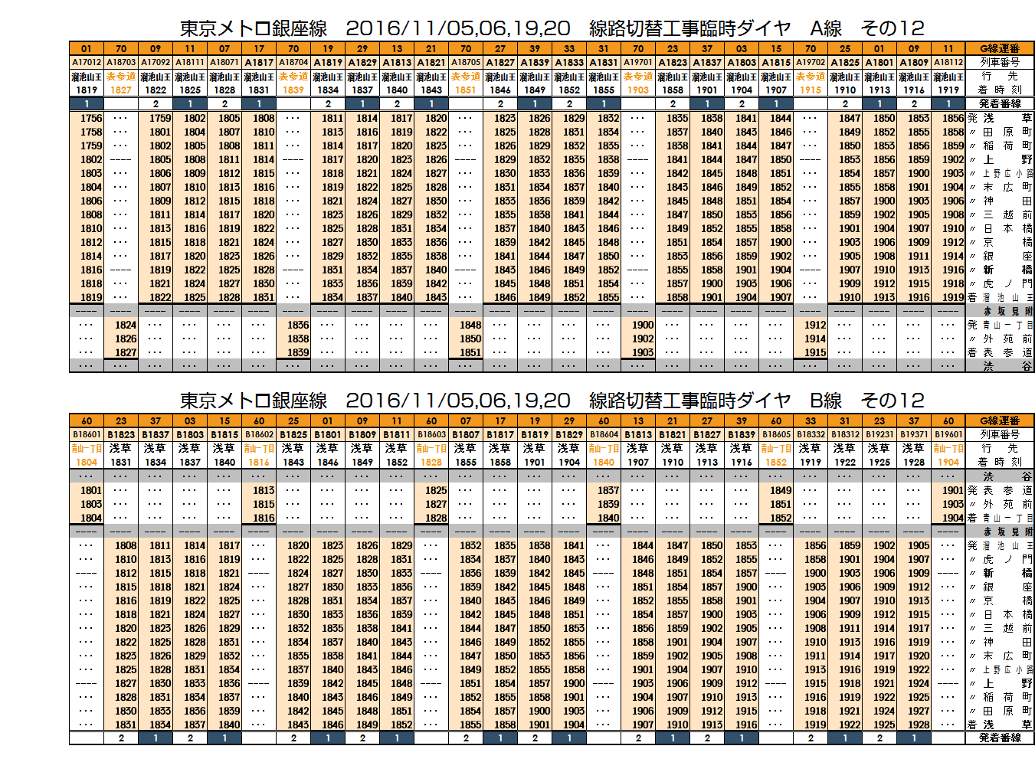
Task: Click orange 1804 arrival time under B18601
Action: coord(87,462)
